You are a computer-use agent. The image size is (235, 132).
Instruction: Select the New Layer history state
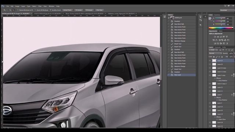[181, 75]
